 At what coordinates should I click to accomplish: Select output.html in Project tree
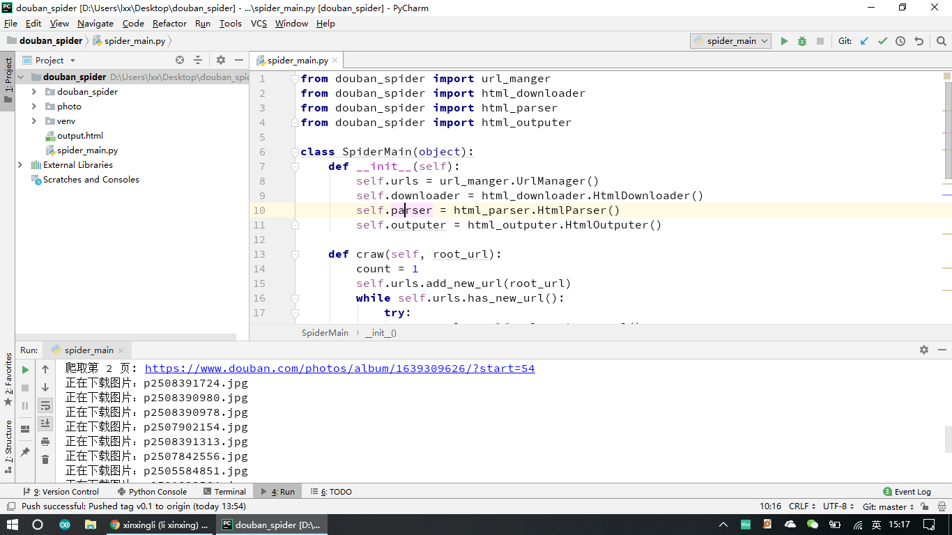pos(80,136)
